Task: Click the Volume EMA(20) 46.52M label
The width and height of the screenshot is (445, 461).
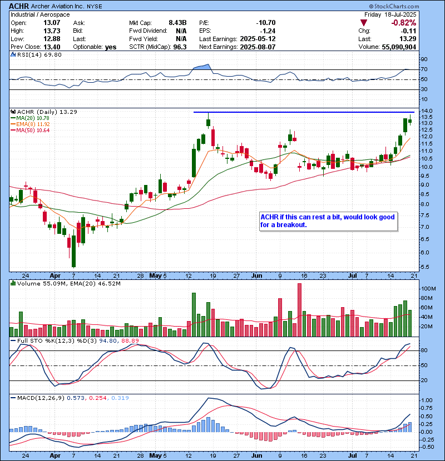Action: coord(96,284)
